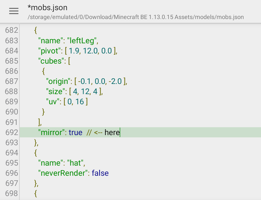Tap line number 698 in the gutter
The width and height of the screenshot is (261, 200).
coord(12,193)
